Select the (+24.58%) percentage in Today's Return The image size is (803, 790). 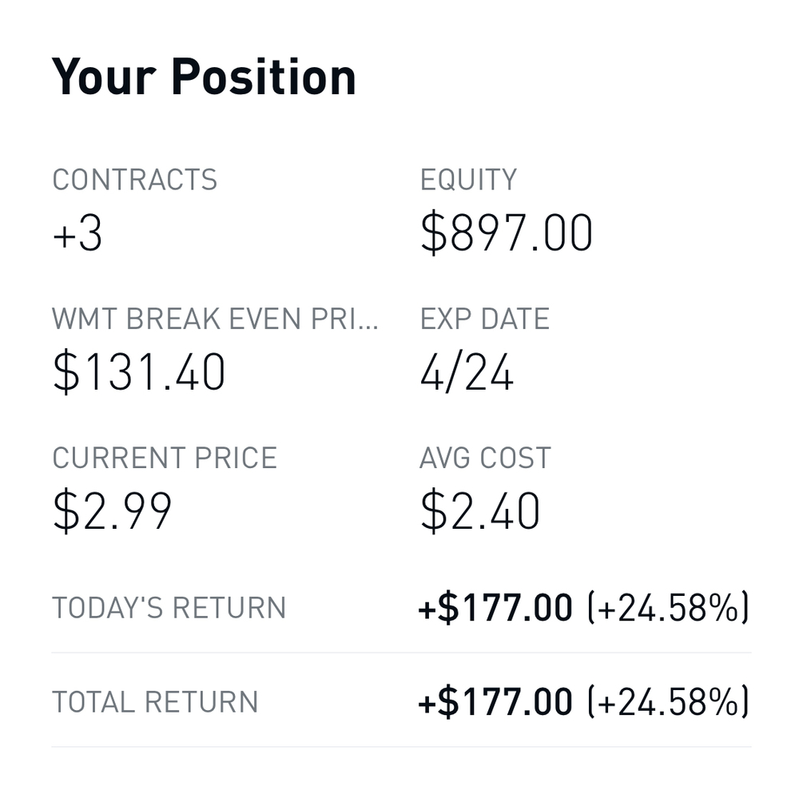pos(668,609)
